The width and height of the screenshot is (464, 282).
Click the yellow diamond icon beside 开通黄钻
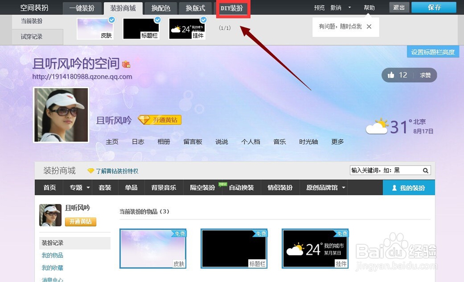click(144, 120)
